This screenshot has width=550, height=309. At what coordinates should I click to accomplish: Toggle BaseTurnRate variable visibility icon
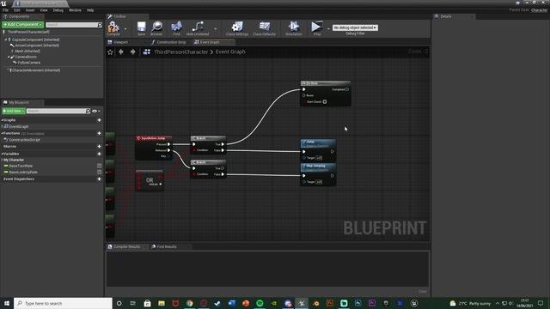(100, 166)
